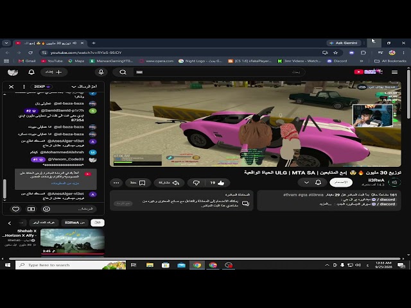Close the YouTube browser tab
The width and height of the screenshot is (411, 308).
[x=82, y=43]
